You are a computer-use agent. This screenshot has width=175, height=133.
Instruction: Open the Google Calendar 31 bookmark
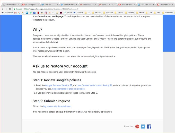(x=34, y=13)
